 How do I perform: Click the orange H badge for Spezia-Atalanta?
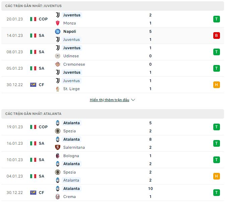pos(216,176)
